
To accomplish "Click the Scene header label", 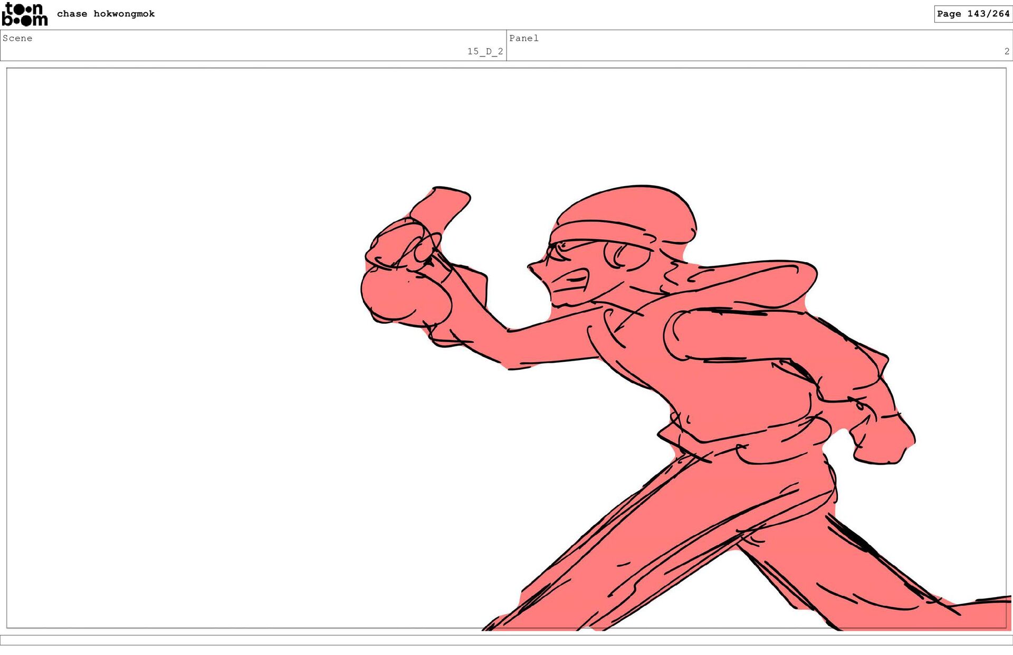I will [17, 38].
